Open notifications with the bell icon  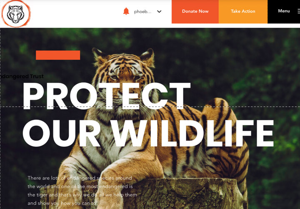[126, 11]
